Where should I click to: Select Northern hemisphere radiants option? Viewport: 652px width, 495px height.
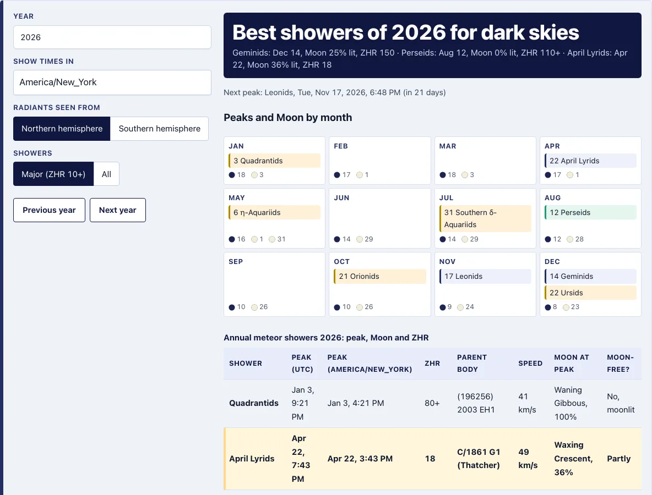[x=62, y=129]
